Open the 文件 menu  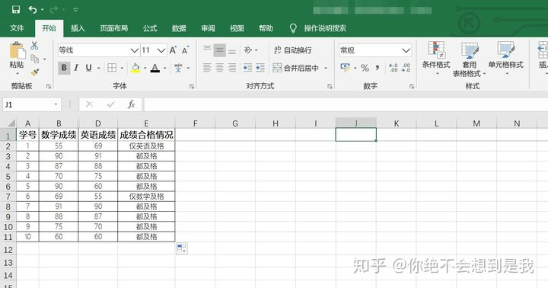coord(17,28)
